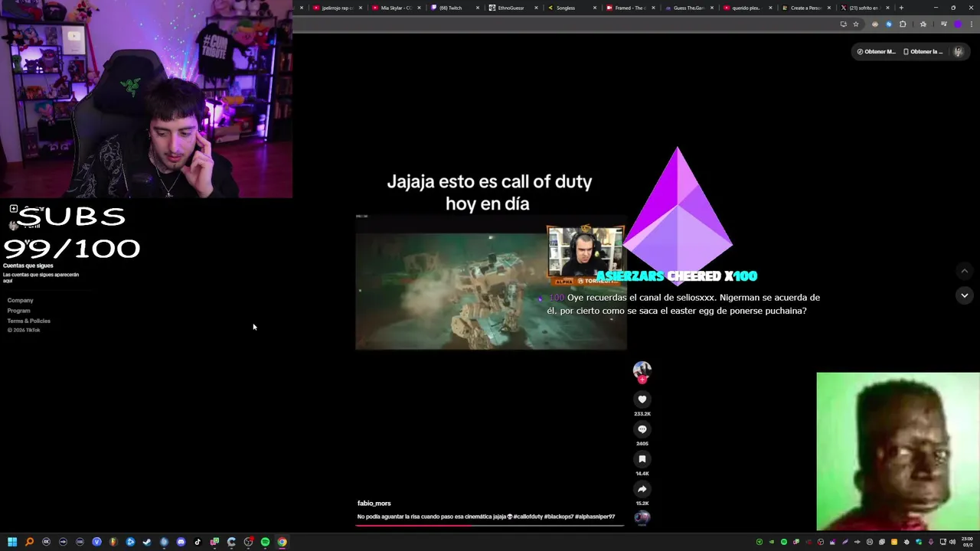Open the volume speaker icon in the tray

pyautogui.click(x=952, y=542)
